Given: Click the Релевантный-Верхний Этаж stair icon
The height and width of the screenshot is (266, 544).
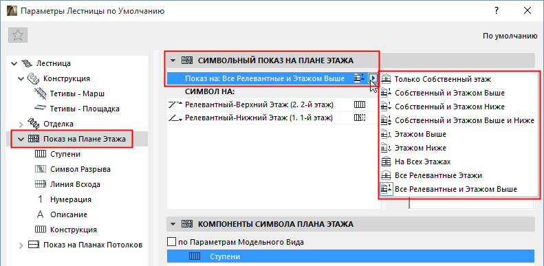Looking at the screenshot, I should [x=175, y=104].
